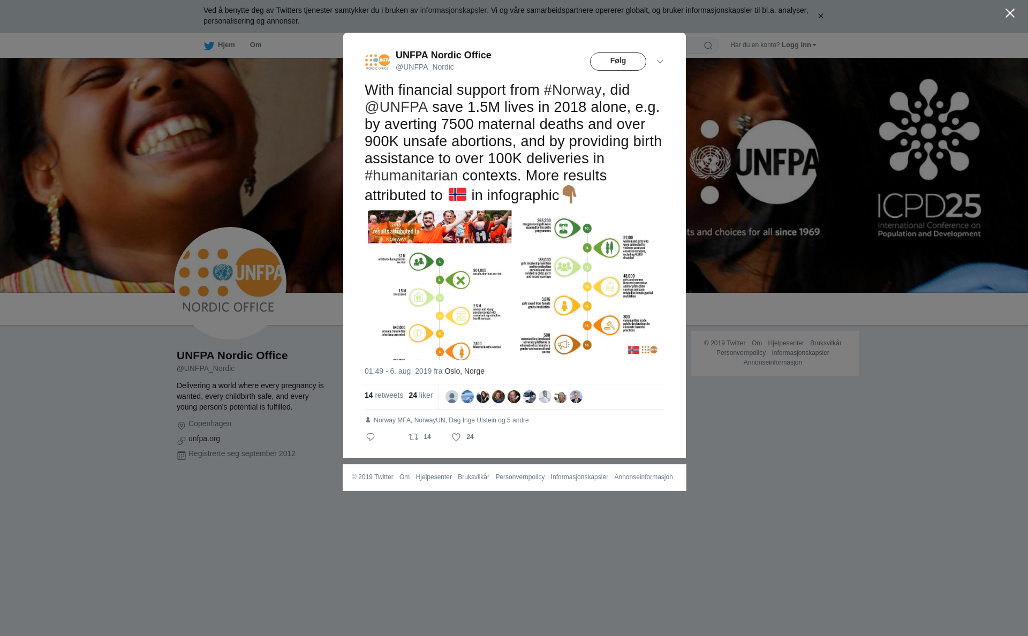Open the informasjonskapsler link in cookie banner
The width and height of the screenshot is (1028, 636).
pyautogui.click(x=453, y=10)
